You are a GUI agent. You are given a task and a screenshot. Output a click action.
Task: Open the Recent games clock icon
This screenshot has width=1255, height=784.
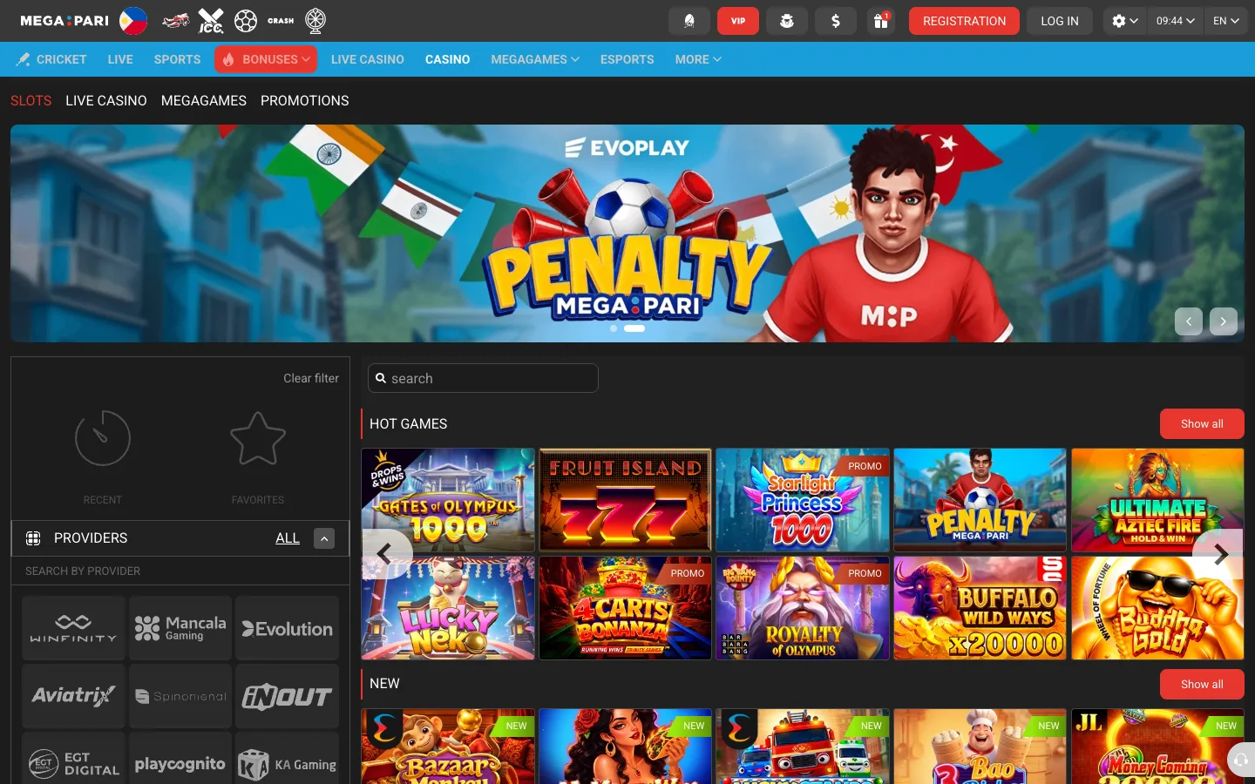(103, 438)
